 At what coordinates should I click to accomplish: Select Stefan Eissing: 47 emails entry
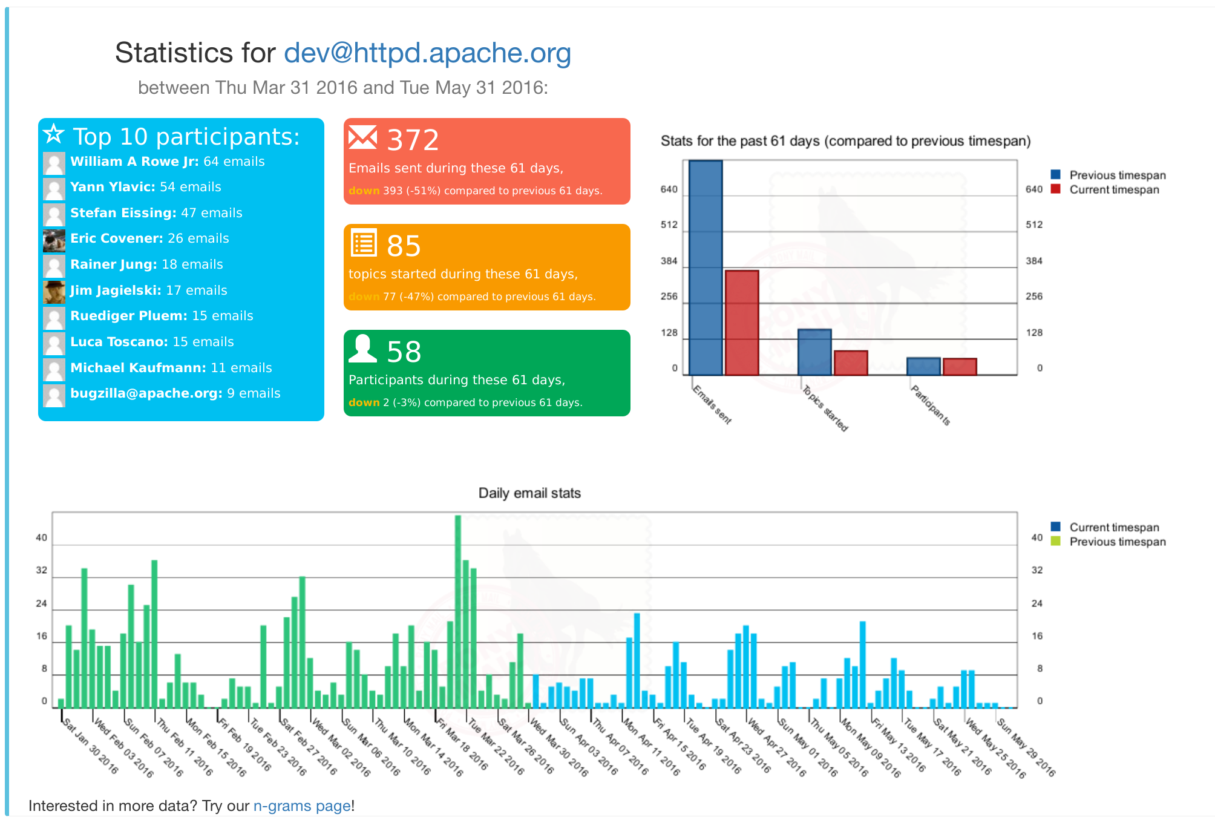156,213
